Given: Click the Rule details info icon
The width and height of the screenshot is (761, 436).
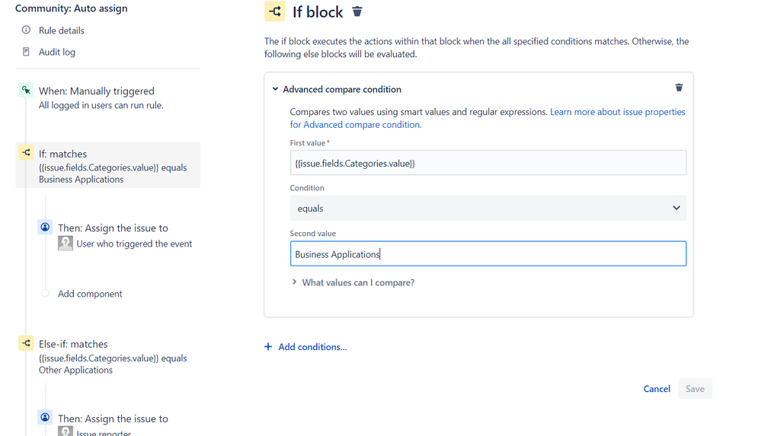Looking at the screenshot, I should tap(27, 30).
